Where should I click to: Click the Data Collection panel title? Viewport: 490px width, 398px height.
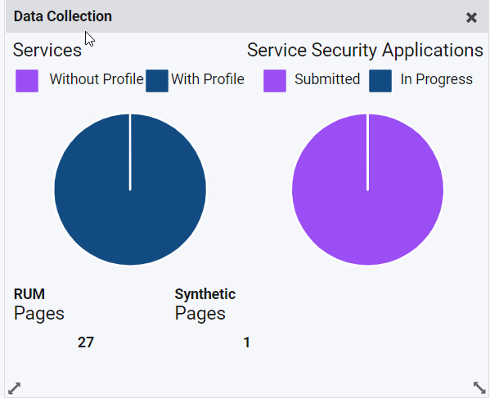(63, 16)
